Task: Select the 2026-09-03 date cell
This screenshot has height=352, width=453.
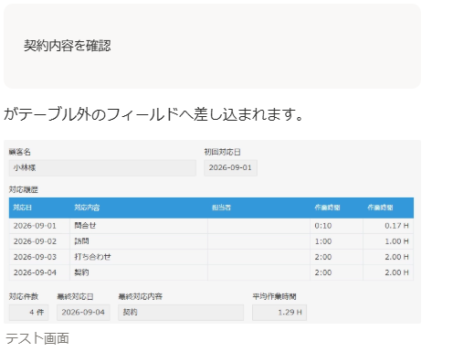Action: pyautogui.click(x=39, y=257)
